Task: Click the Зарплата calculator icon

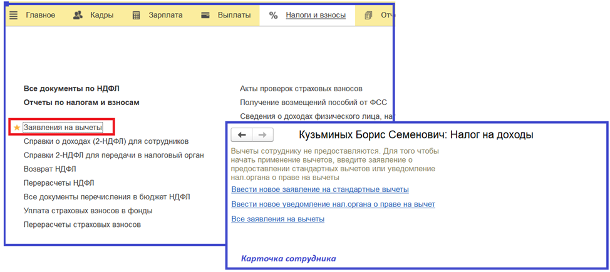Action: [x=136, y=16]
